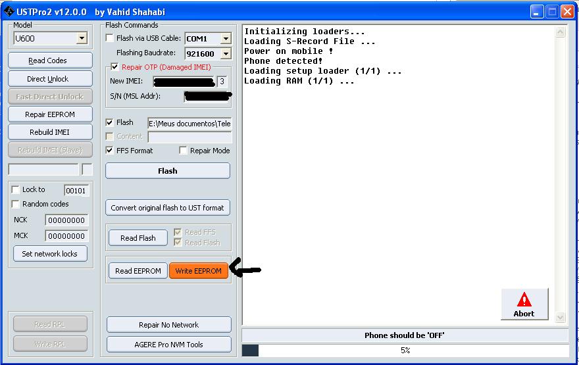
Task: Click the 5% progress bar
Action: (405, 351)
